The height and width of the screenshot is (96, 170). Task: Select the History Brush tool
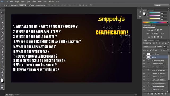pyautogui.click(x=2, y=42)
